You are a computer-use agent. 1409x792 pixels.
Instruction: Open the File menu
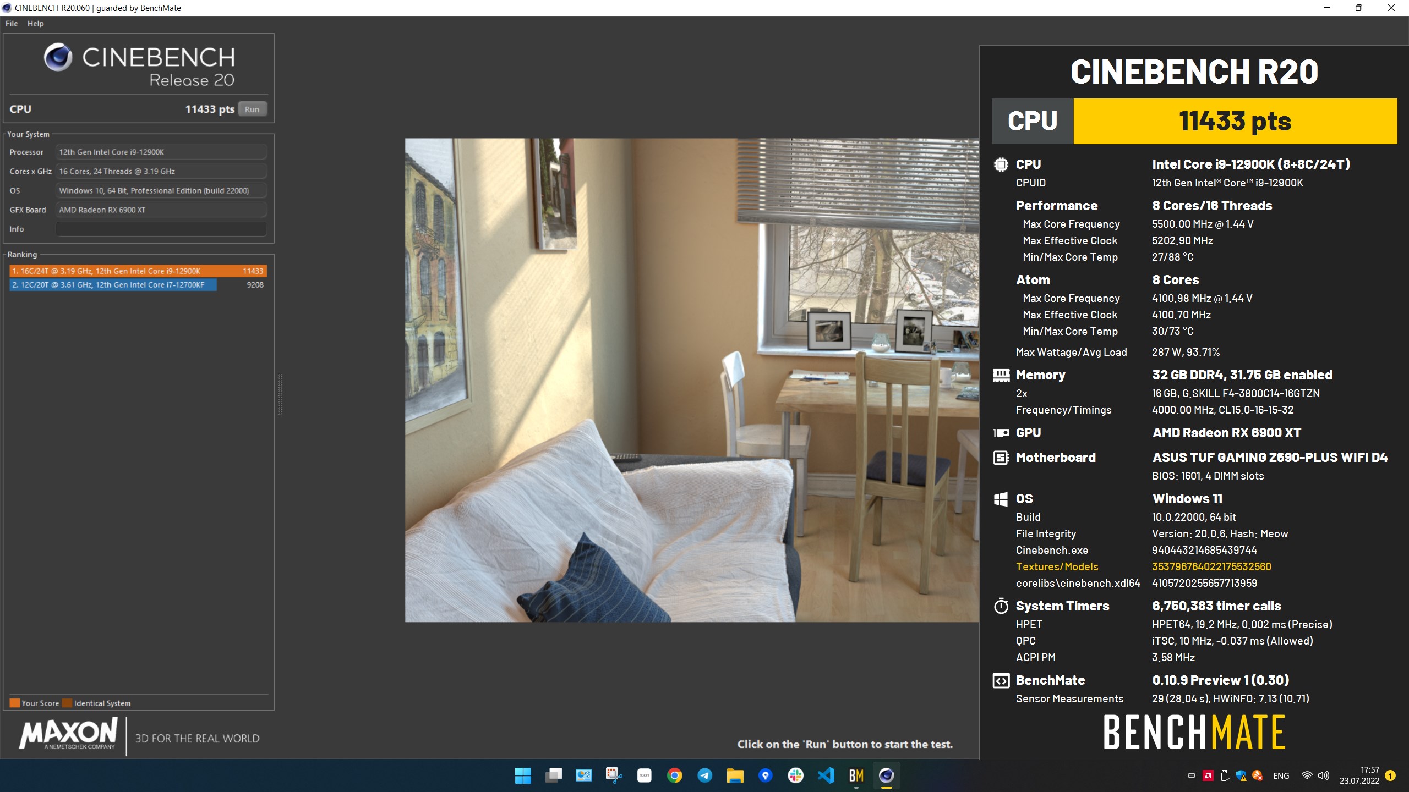12,24
